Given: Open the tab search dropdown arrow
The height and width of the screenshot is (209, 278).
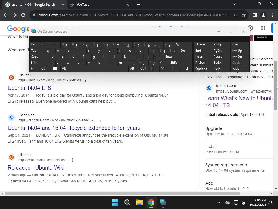Looking at the screenshot, I should pos(234,4).
